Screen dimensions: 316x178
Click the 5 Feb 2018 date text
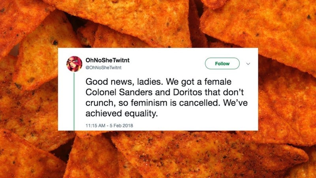tap(121, 125)
